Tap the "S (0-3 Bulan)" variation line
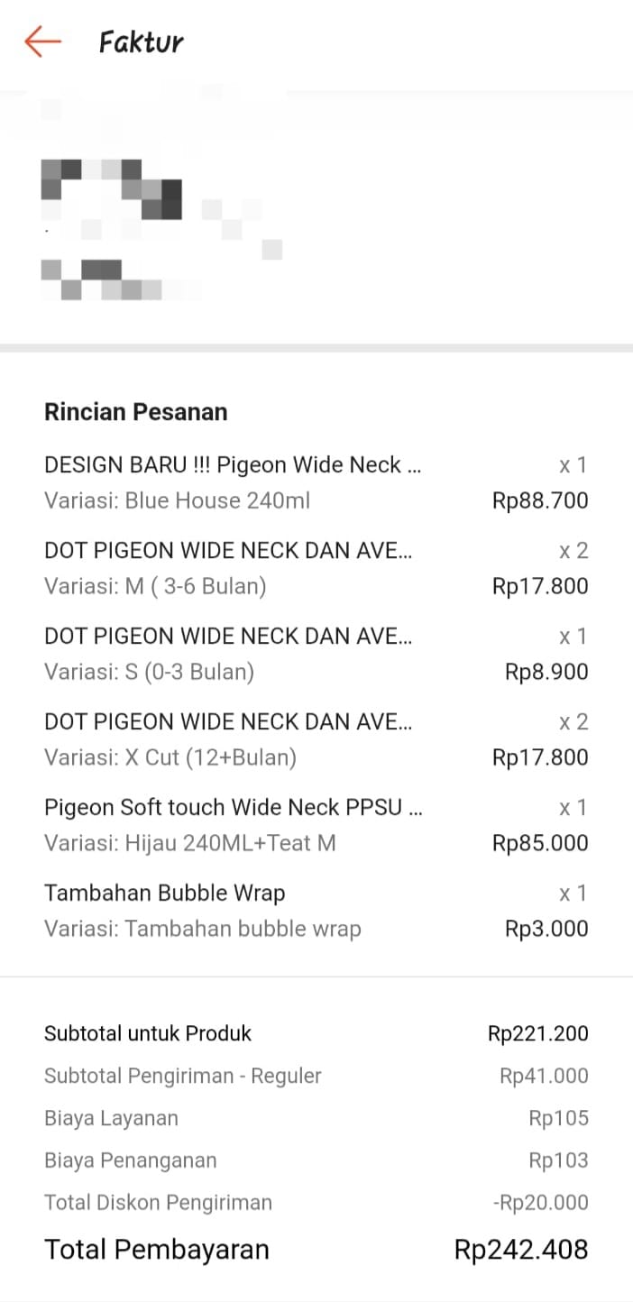This screenshot has width=633, height=1302. click(x=149, y=672)
